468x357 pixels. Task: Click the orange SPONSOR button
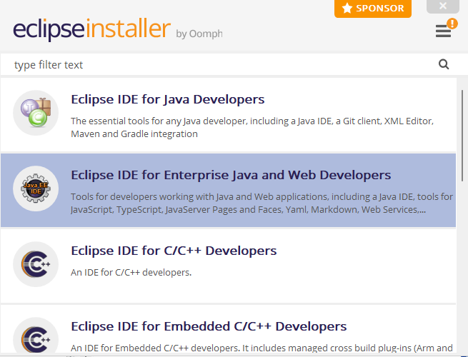(373, 9)
